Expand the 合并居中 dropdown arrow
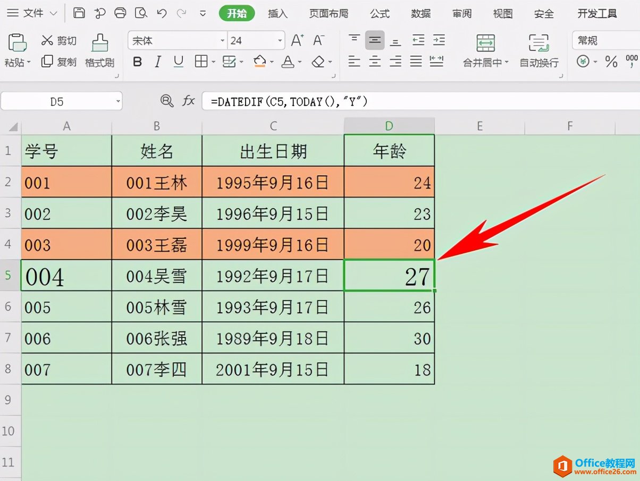The width and height of the screenshot is (640, 481). coord(507,63)
